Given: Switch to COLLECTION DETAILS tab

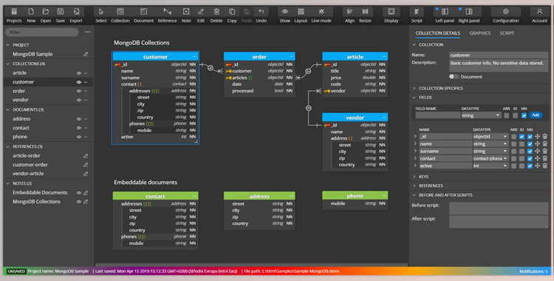Looking at the screenshot, I should [x=438, y=33].
